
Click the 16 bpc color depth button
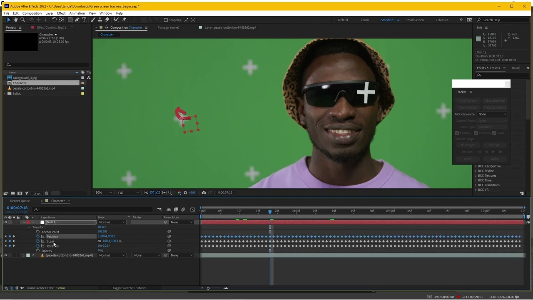[x=37, y=193]
